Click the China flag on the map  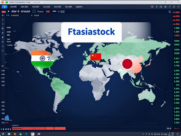pos(96,57)
